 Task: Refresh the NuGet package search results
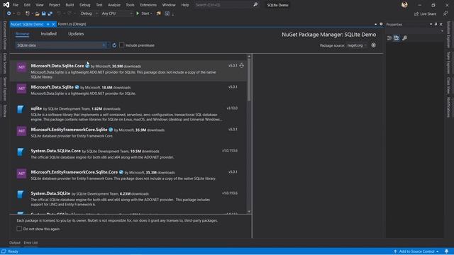pyautogui.click(x=114, y=45)
